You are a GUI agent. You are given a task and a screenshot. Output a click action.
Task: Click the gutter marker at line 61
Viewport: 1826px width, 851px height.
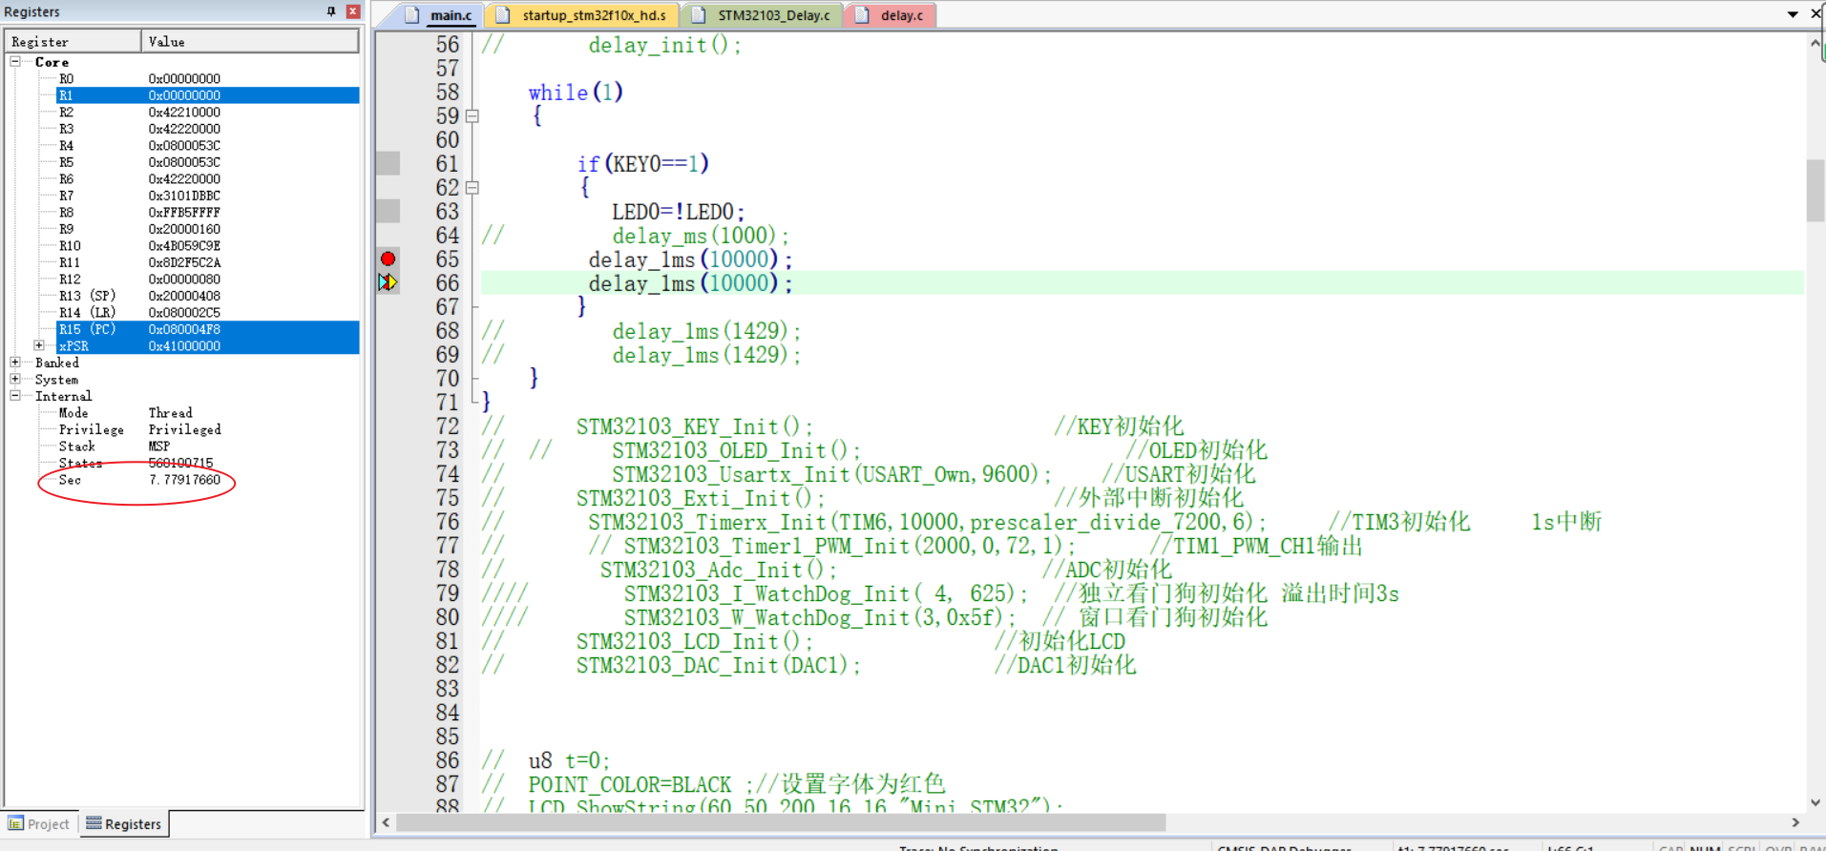[x=388, y=163]
